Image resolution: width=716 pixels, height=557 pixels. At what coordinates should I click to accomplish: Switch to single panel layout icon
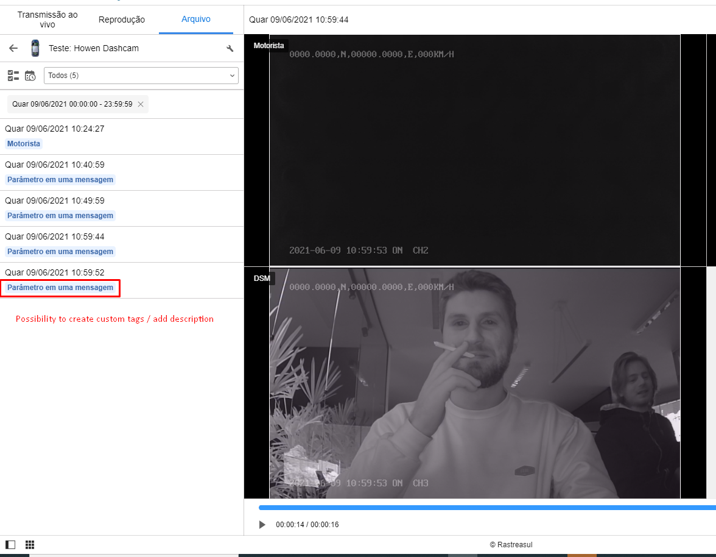pos(10,545)
